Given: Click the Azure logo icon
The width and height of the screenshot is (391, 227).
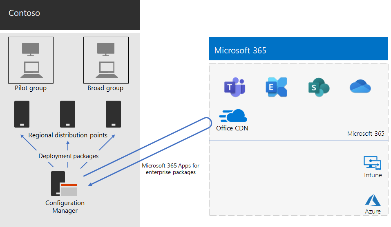Looking at the screenshot, I should point(373,200).
